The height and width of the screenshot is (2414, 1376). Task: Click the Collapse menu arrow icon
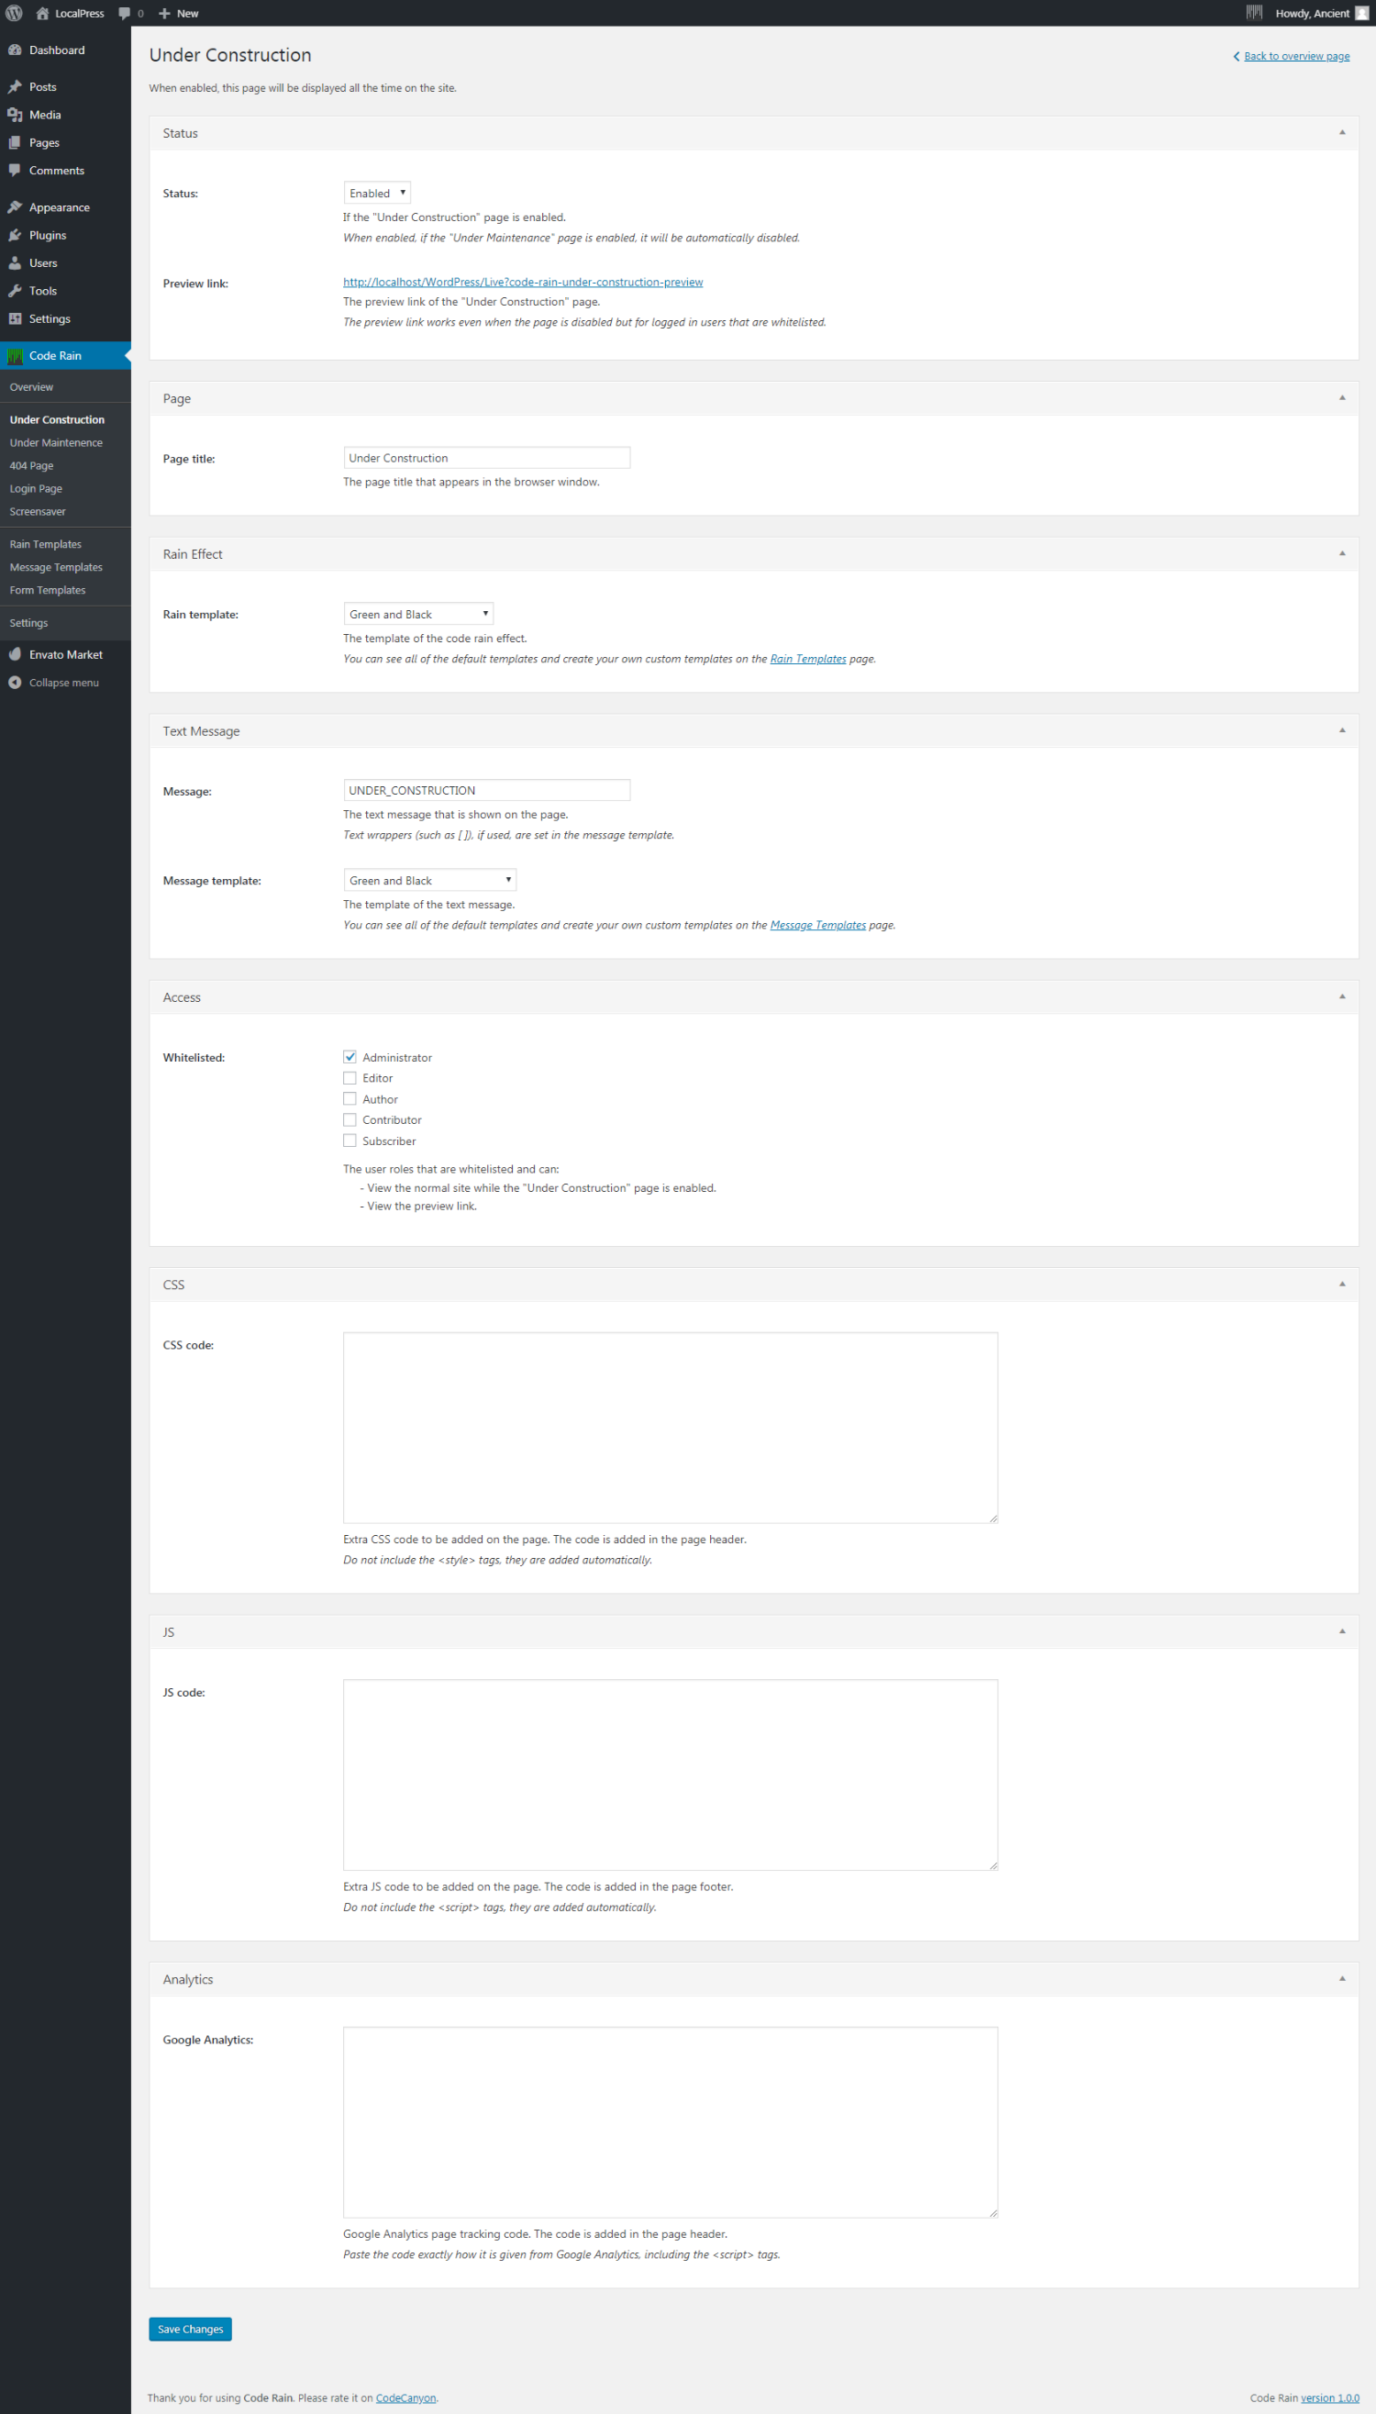coord(15,683)
